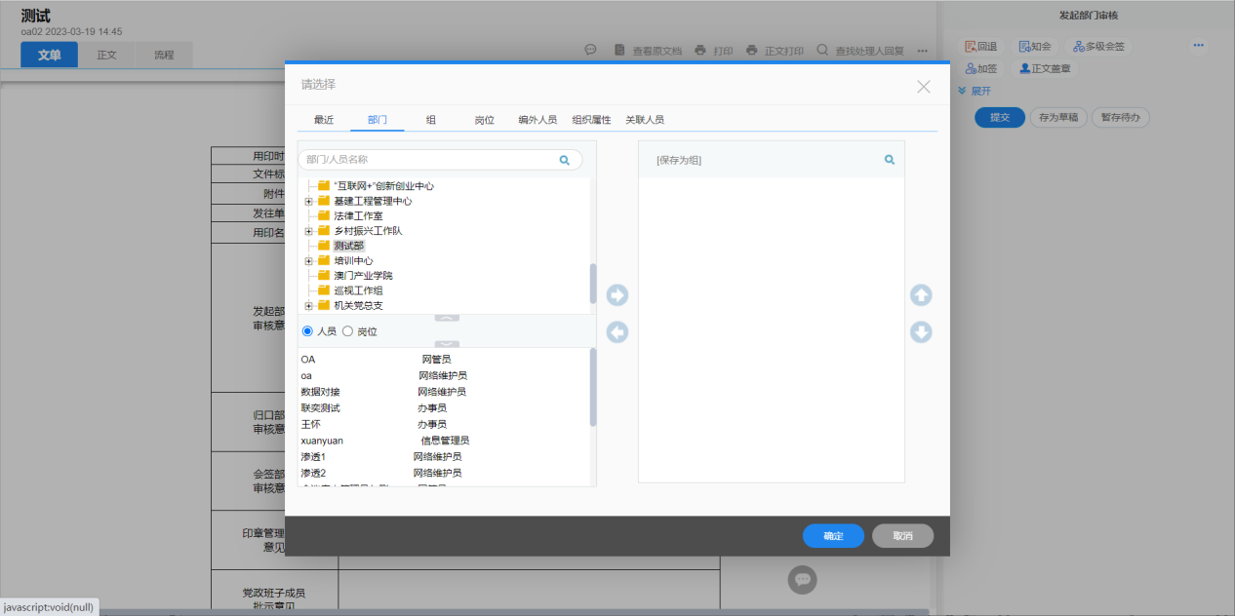Click the floating chat bubble button
The image size is (1235, 616).
tap(803, 579)
